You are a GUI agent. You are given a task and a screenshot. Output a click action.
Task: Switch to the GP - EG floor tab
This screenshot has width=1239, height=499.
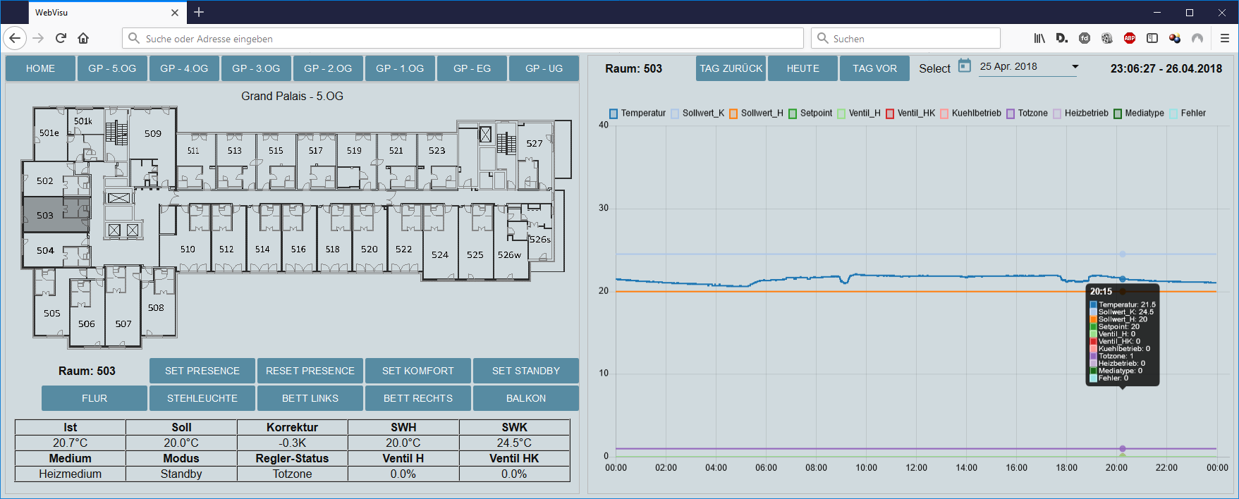click(472, 68)
